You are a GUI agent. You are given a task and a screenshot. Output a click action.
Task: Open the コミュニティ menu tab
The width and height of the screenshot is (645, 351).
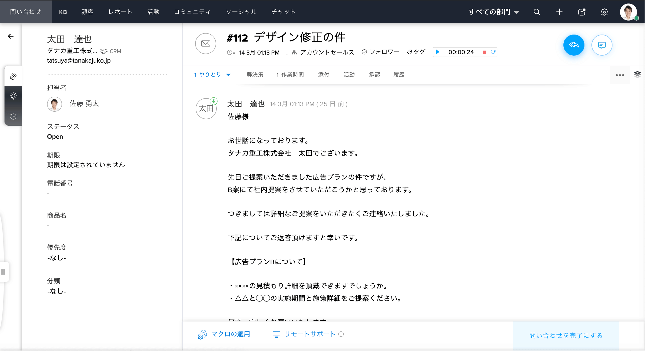[192, 12]
